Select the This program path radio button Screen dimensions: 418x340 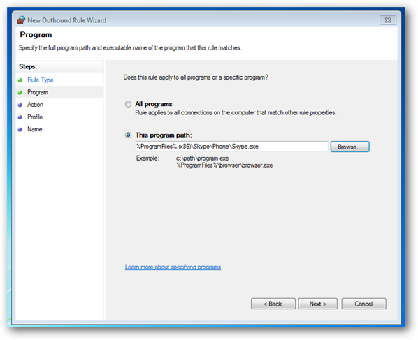[x=128, y=135]
